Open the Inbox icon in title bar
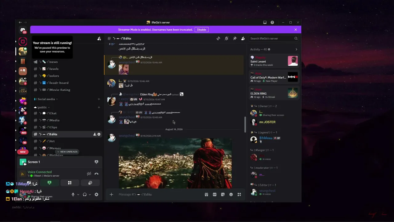Screen dimensions: 394x222 pos(265,23)
